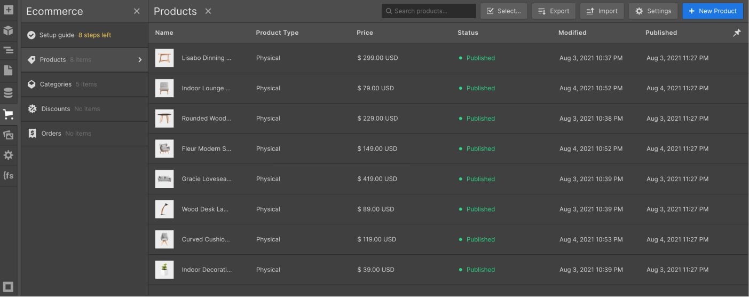Open the Setup guide steps
The image size is (749, 297).
[x=84, y=35]
